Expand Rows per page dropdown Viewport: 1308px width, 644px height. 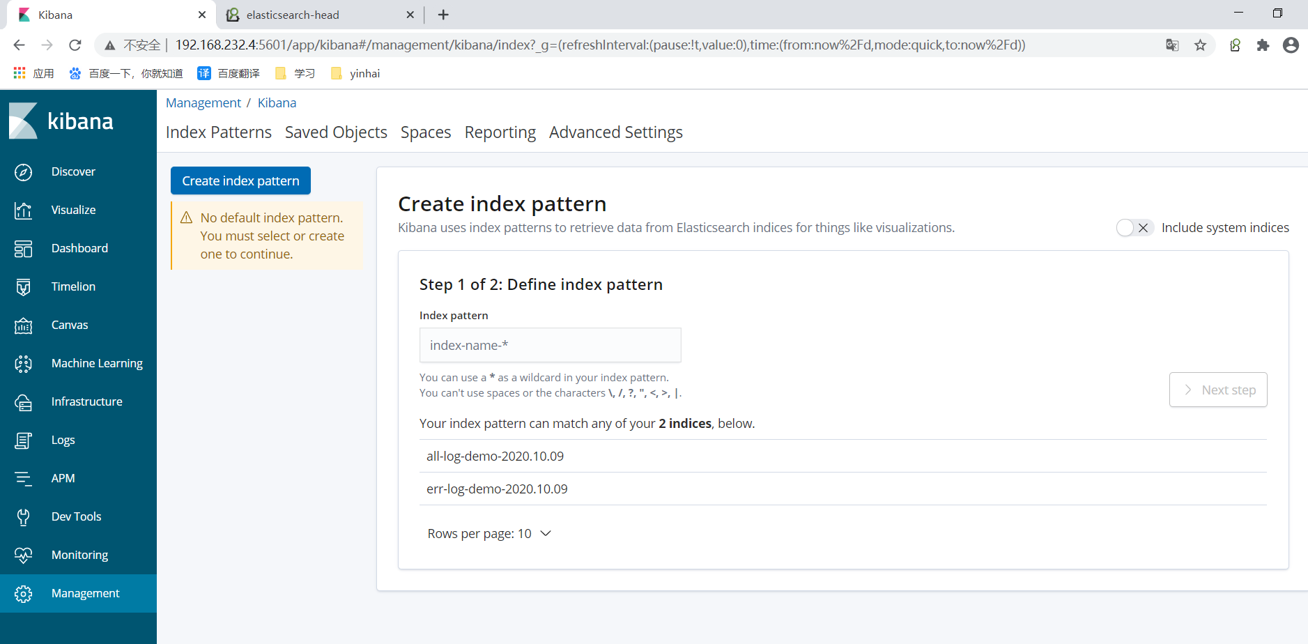click(489, 533)
